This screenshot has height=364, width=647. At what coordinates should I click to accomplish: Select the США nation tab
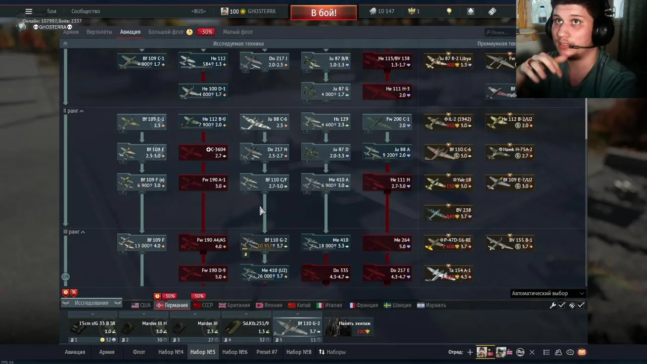[141, 305]
